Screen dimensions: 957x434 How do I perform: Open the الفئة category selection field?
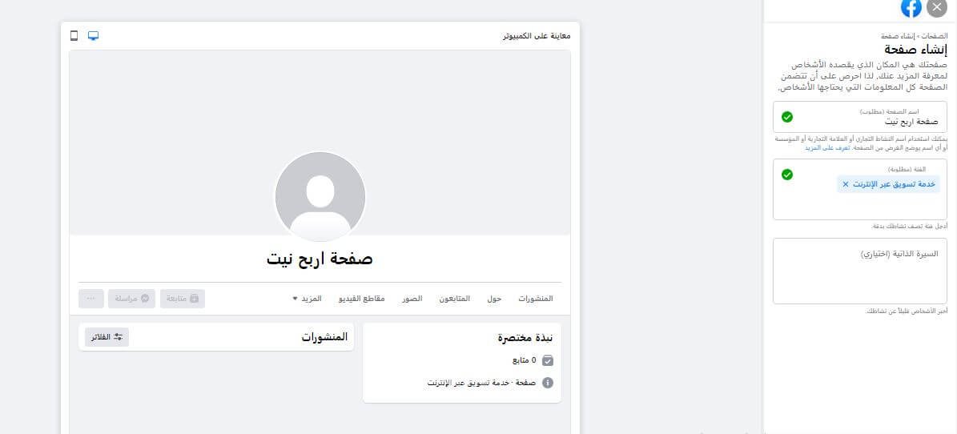coord(860,189)
